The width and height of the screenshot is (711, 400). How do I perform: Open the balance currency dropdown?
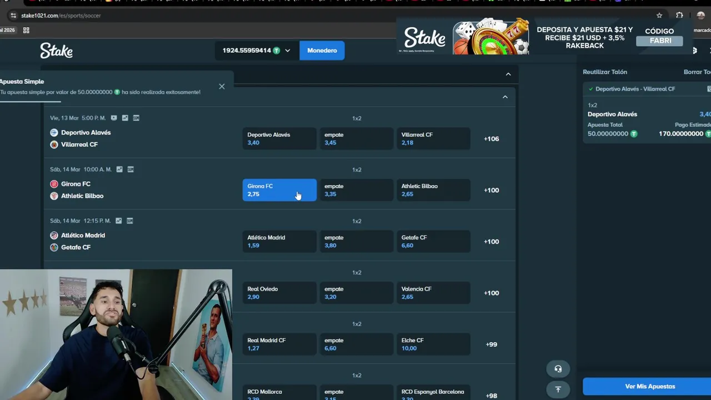pos(287,51)
